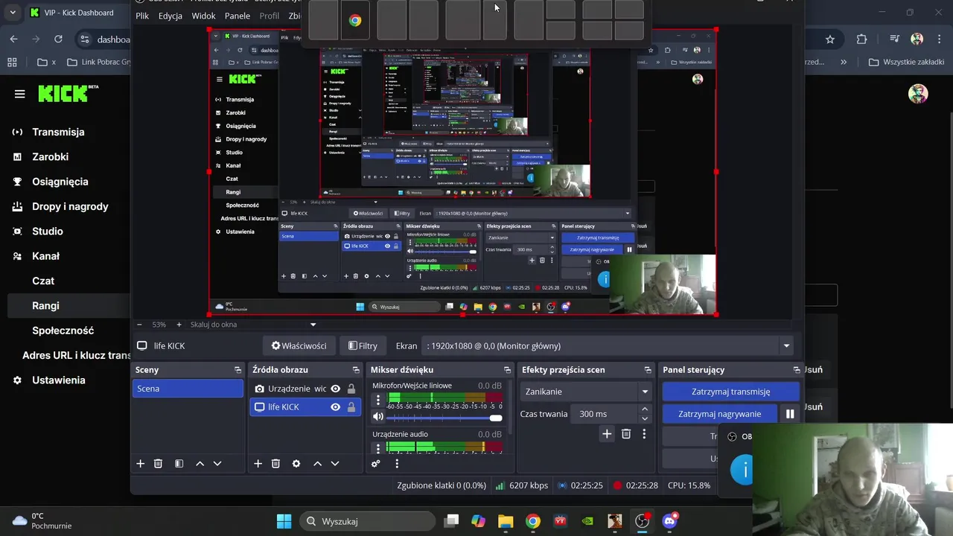Viewport: 953px width, 536px height.
Task: Open Zarobki in Kick sidebar
Action: point(50,157)
